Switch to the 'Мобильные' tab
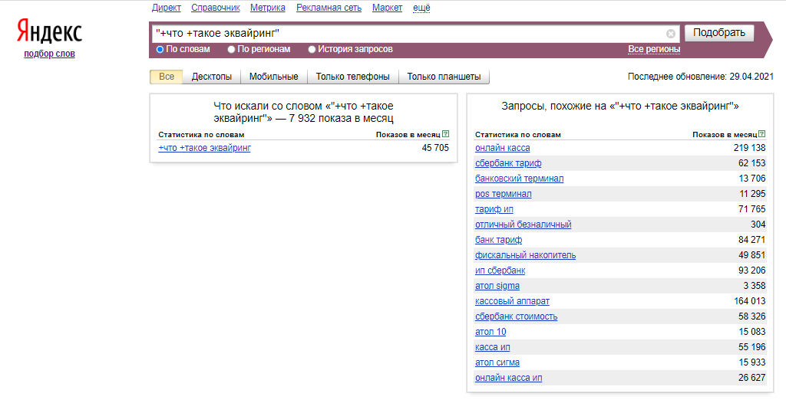This screenshot has width=786, height=400. [x=274, y=77]
